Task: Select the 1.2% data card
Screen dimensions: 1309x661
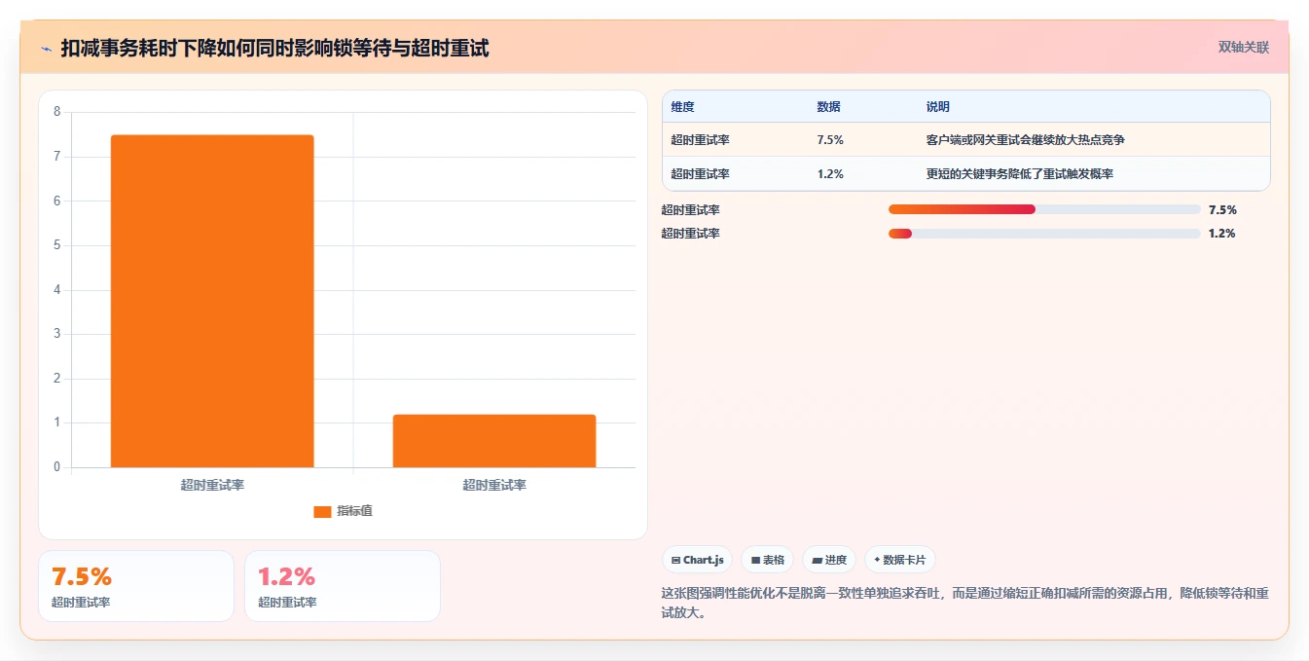Action: click(x=343, y=586)
